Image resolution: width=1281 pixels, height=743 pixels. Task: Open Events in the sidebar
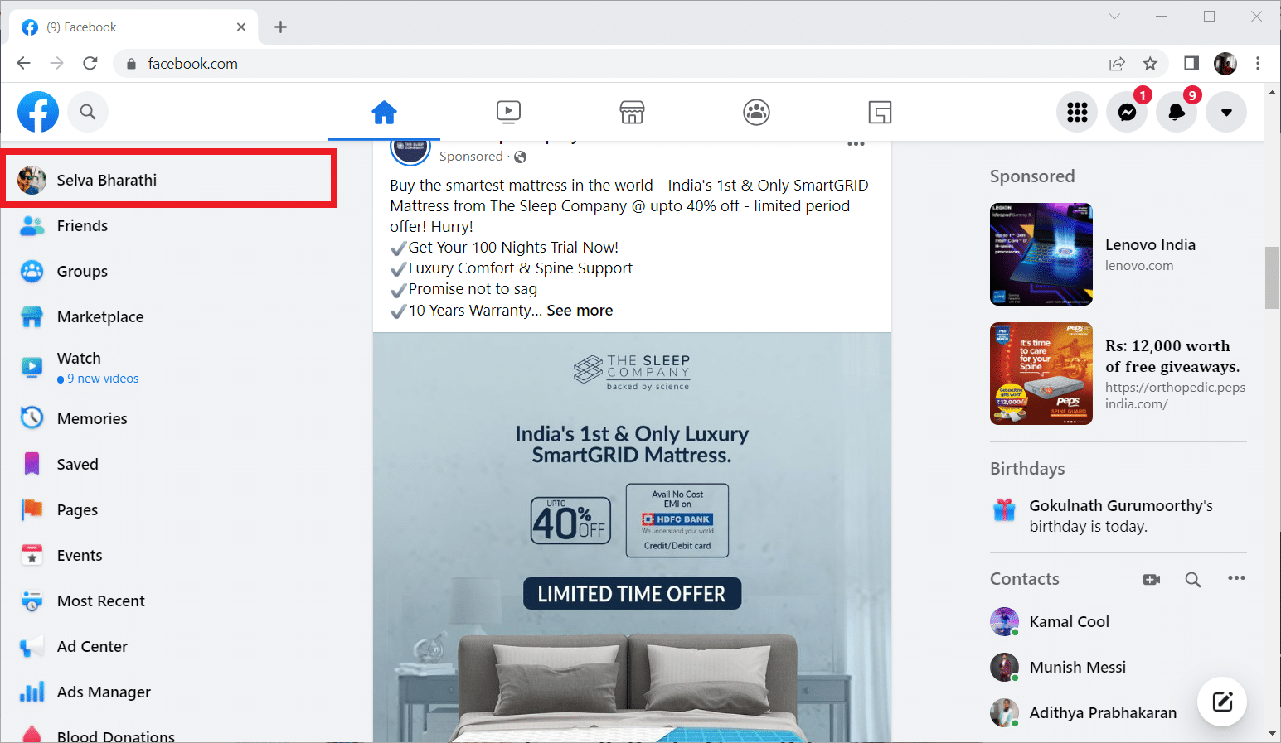[x=80, y=555]
